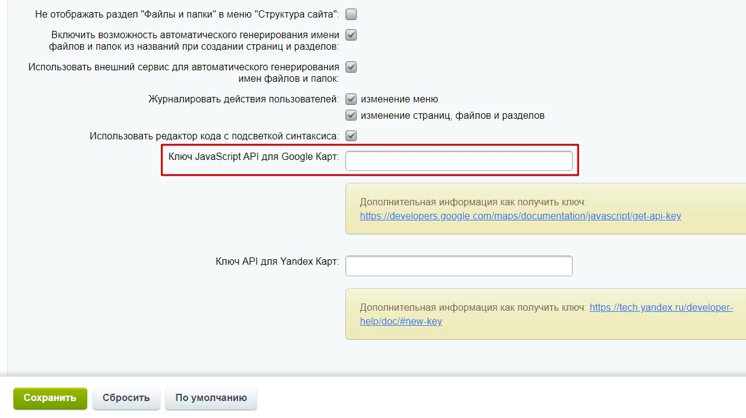Click into the Yandex Maps API key field
Screen dimensions: 746x418
coord(459,265)
